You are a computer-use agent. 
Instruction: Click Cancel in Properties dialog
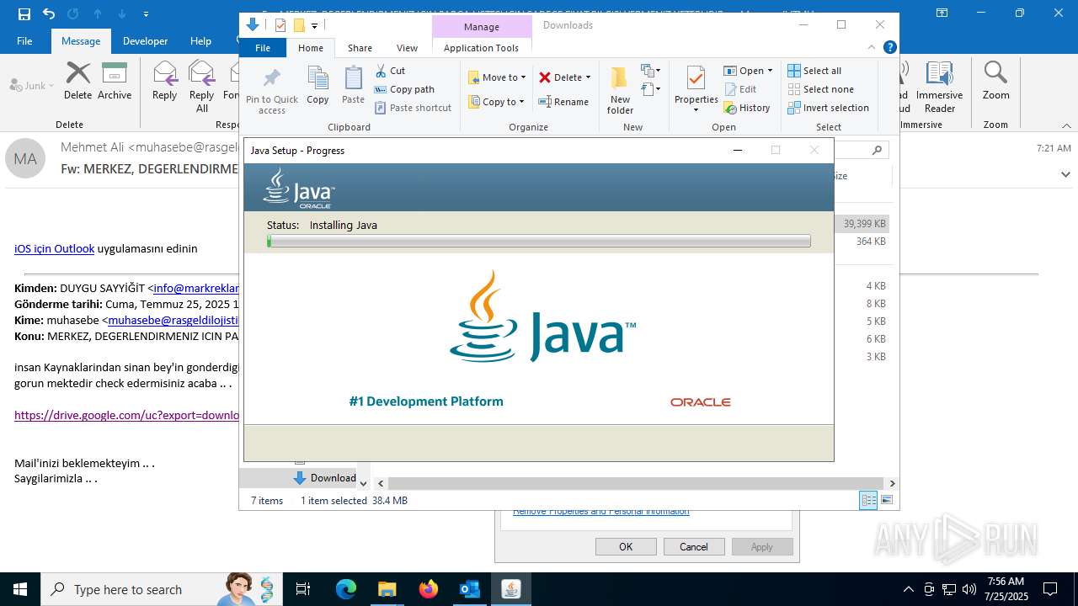(694, 546)
